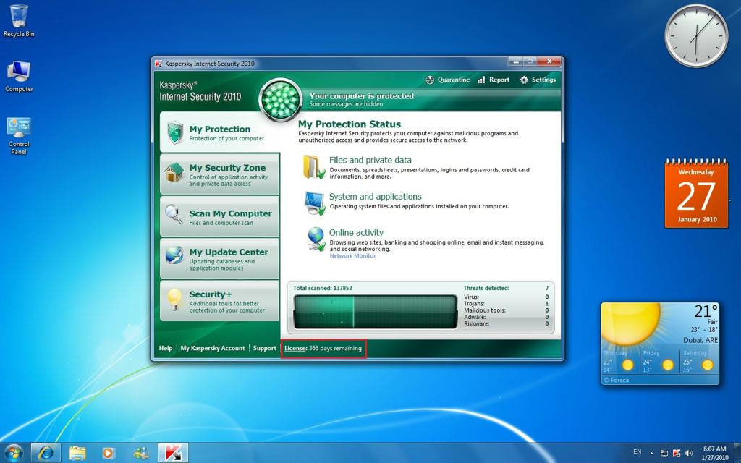Show hidden system tray icons

click(651, 453)
